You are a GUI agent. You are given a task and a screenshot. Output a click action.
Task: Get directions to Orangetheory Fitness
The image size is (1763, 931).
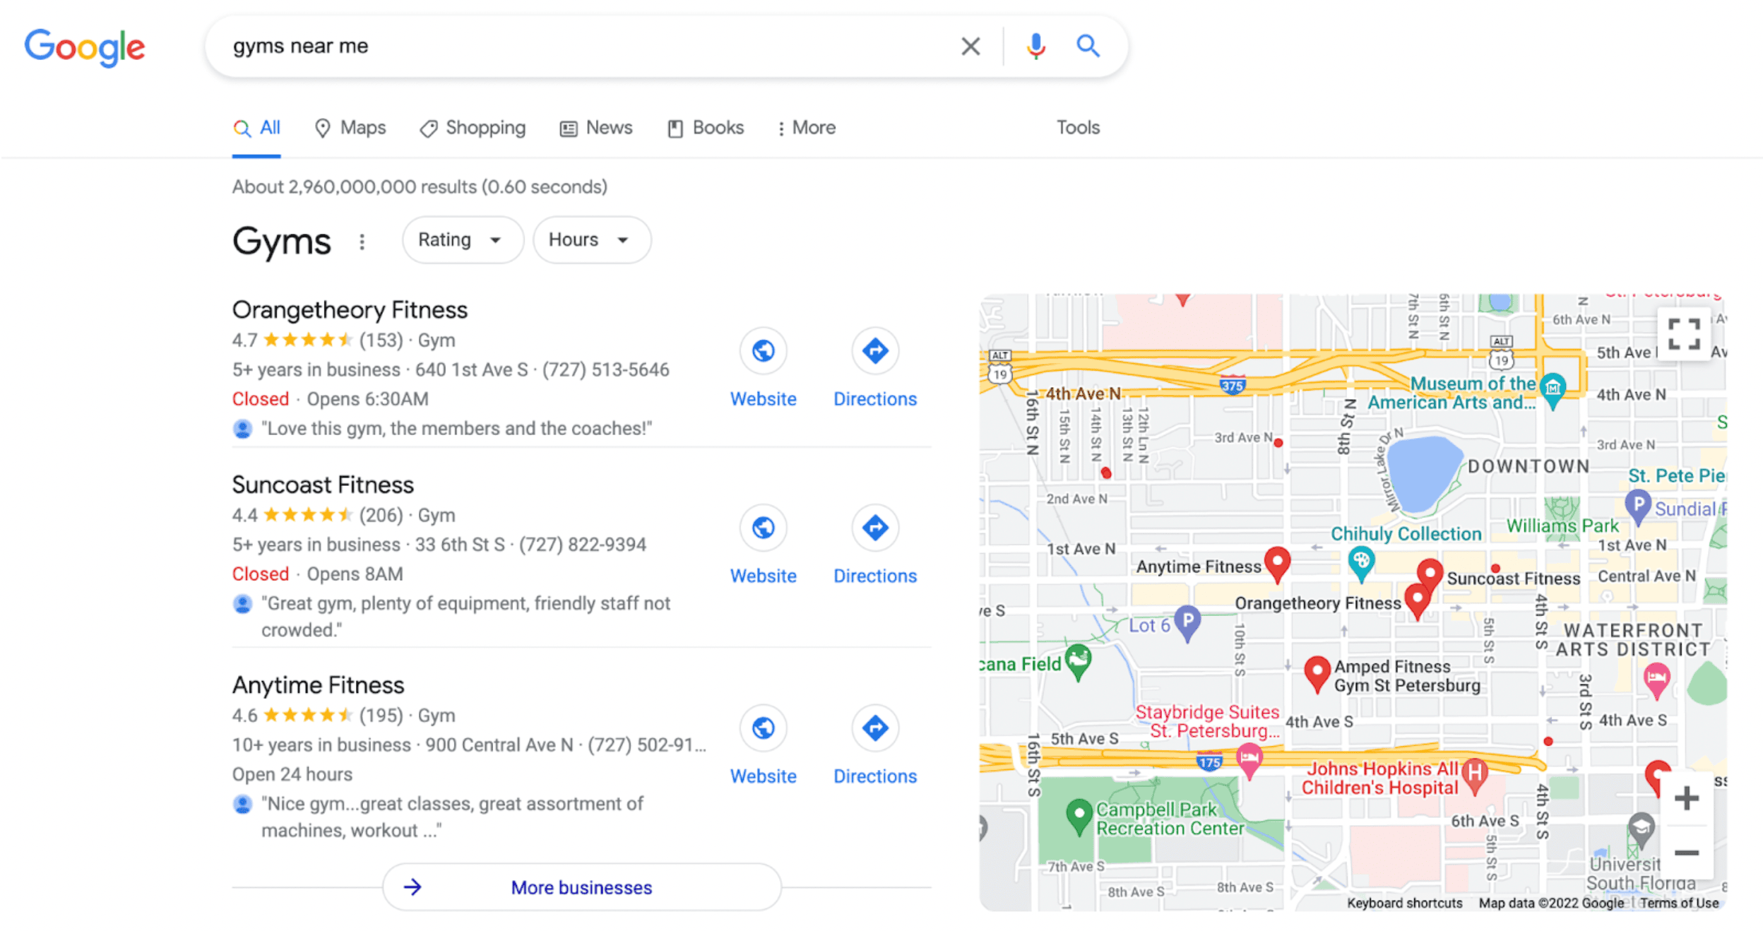coord(874,350)
